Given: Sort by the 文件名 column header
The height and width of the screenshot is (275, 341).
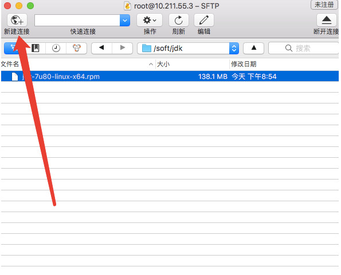Looking at the screenshot, I should pyautogui.click(x=10, y=64).
